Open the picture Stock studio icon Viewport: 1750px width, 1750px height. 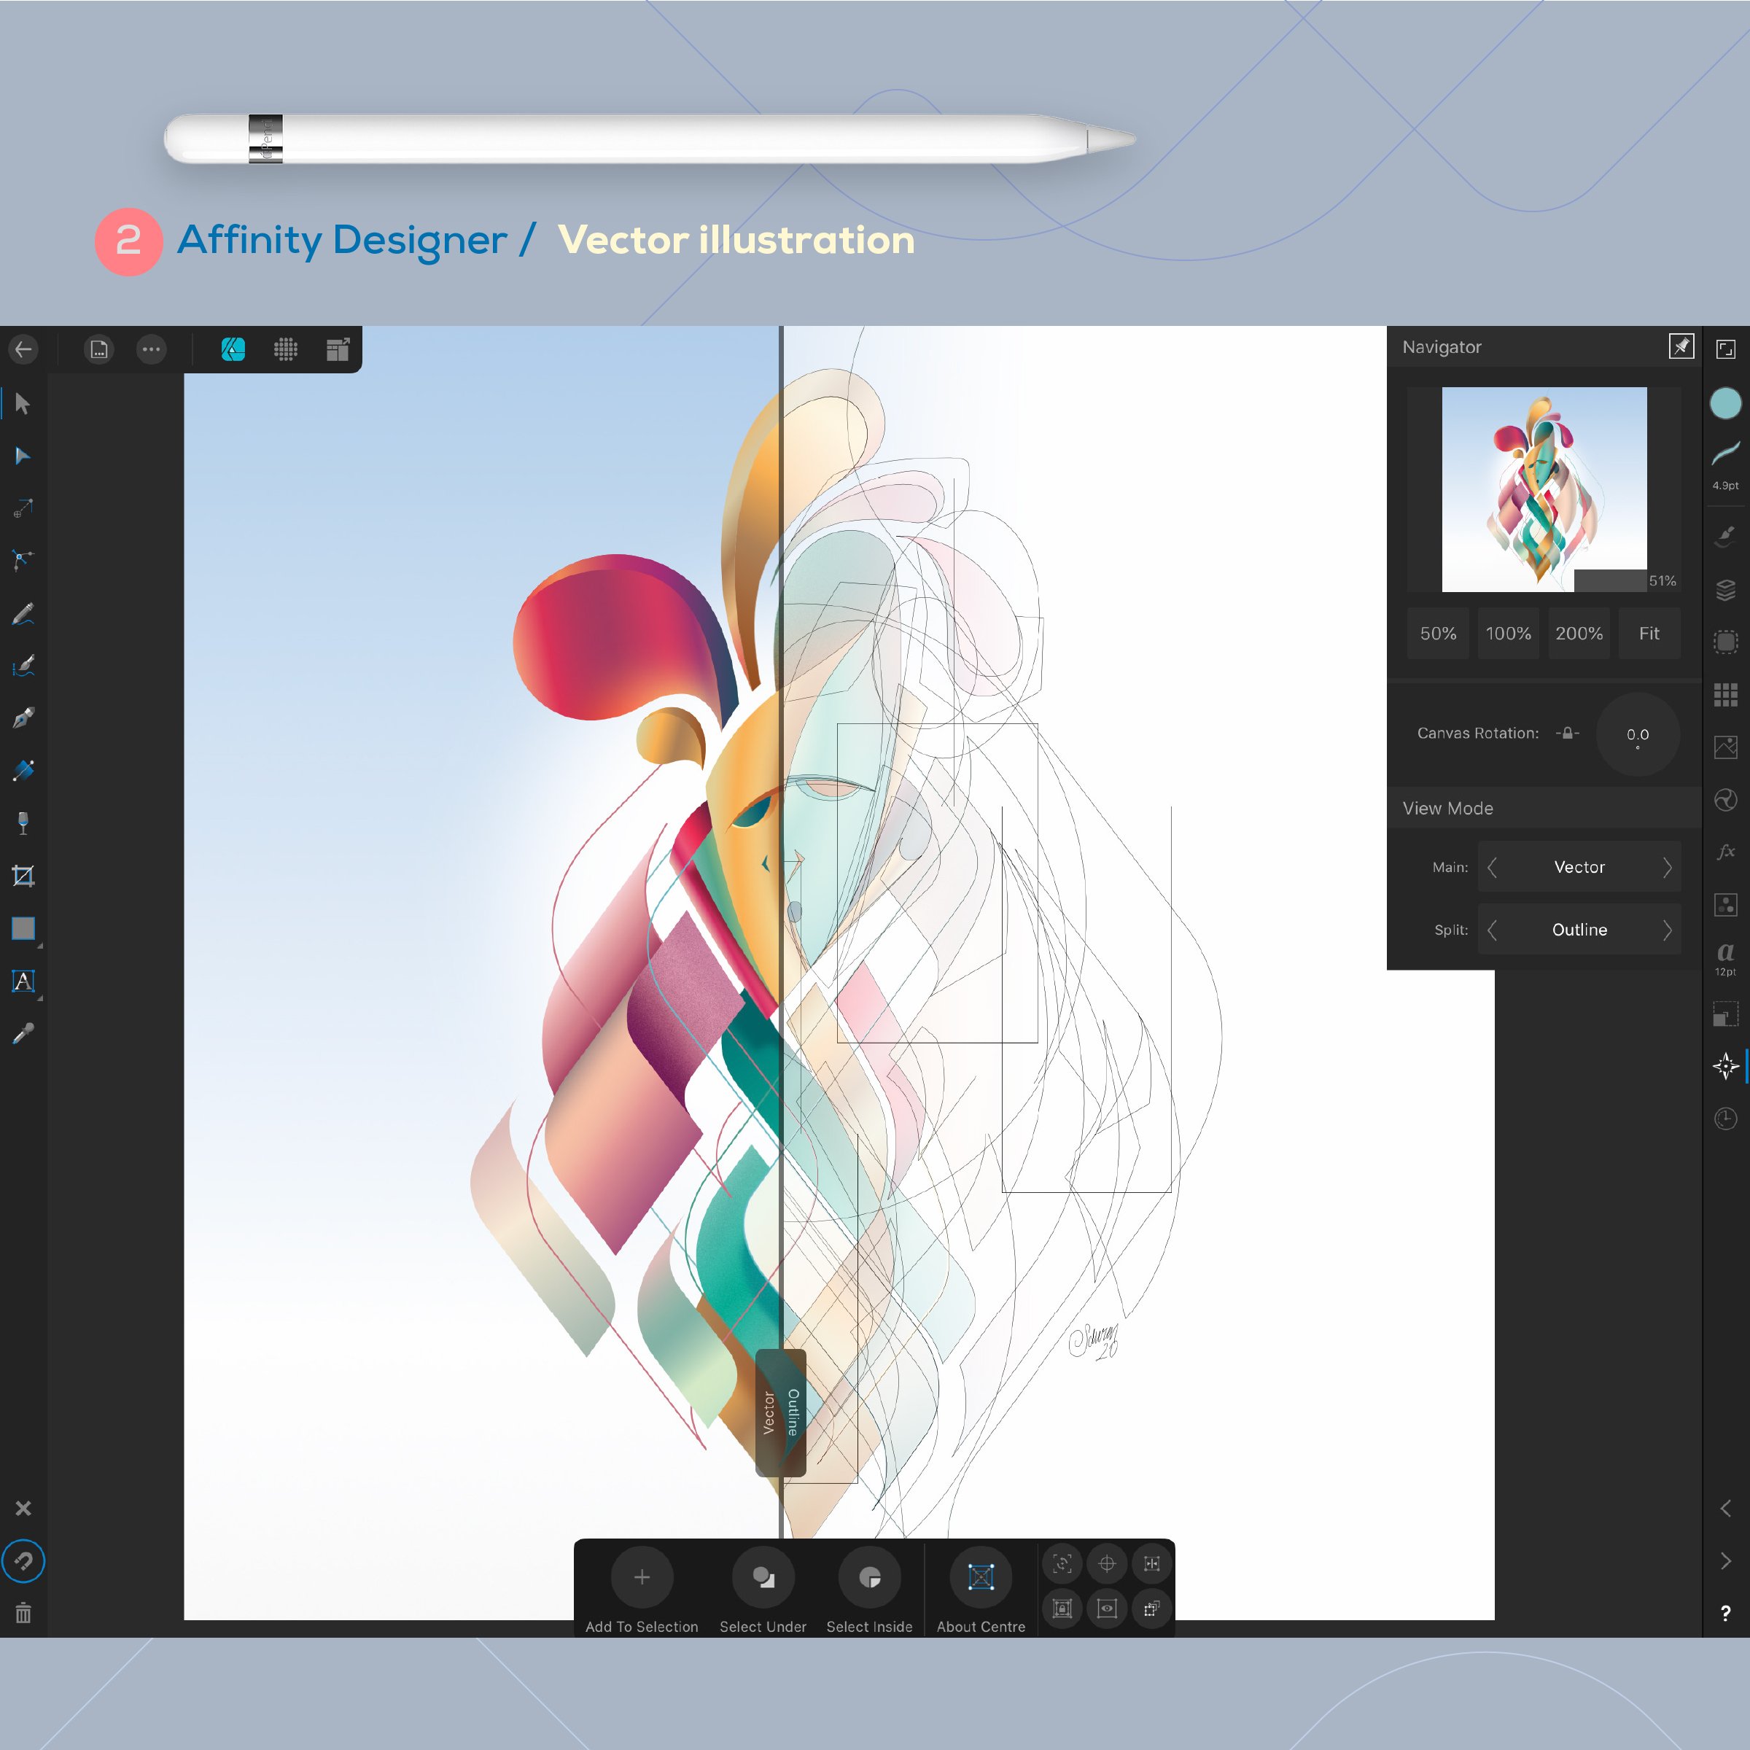tap(1725, 747)
